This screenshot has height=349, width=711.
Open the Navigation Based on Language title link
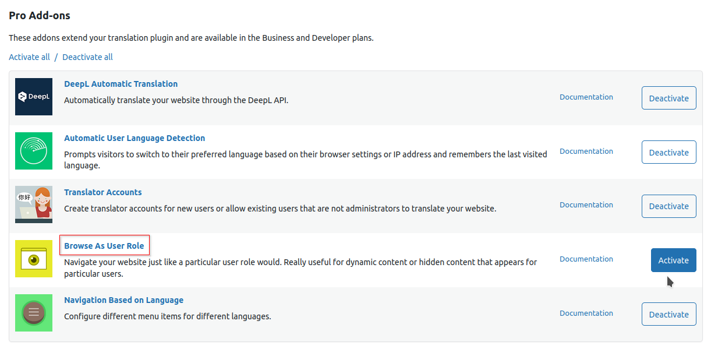point(123,300)
